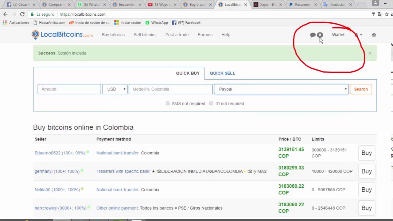This screenshot has height=221, width=393.
Task: Reload the page
Action: [22, 14]
